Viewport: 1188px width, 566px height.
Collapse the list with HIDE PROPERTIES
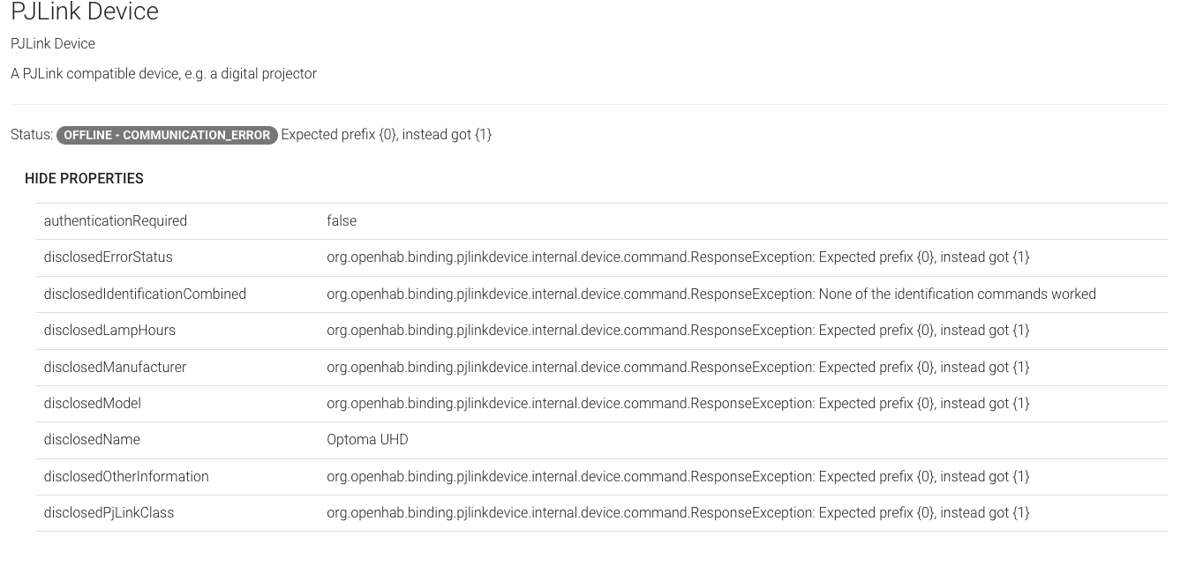pyautogui.click(x=84, y=178)
